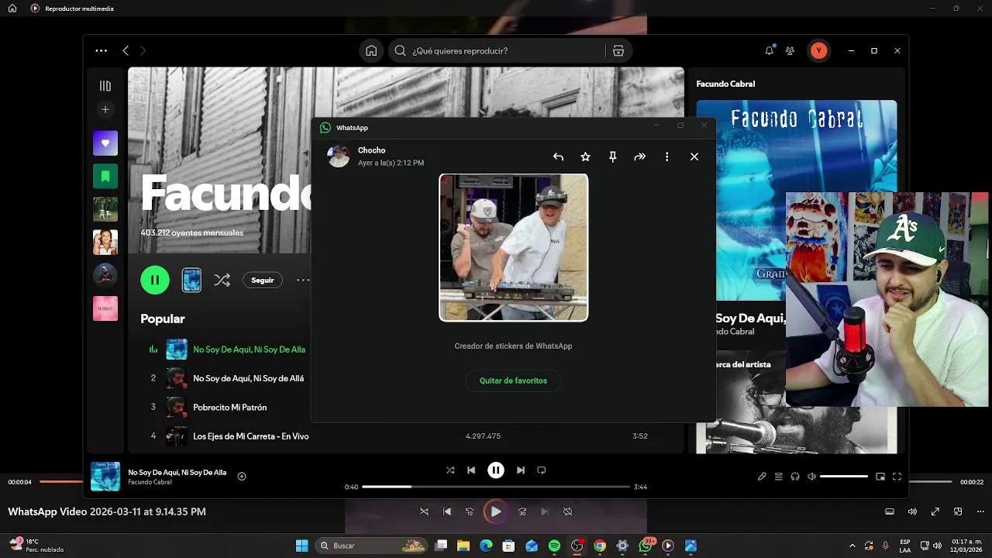Enter Spotify full screen mode

[x=897, y=477]
